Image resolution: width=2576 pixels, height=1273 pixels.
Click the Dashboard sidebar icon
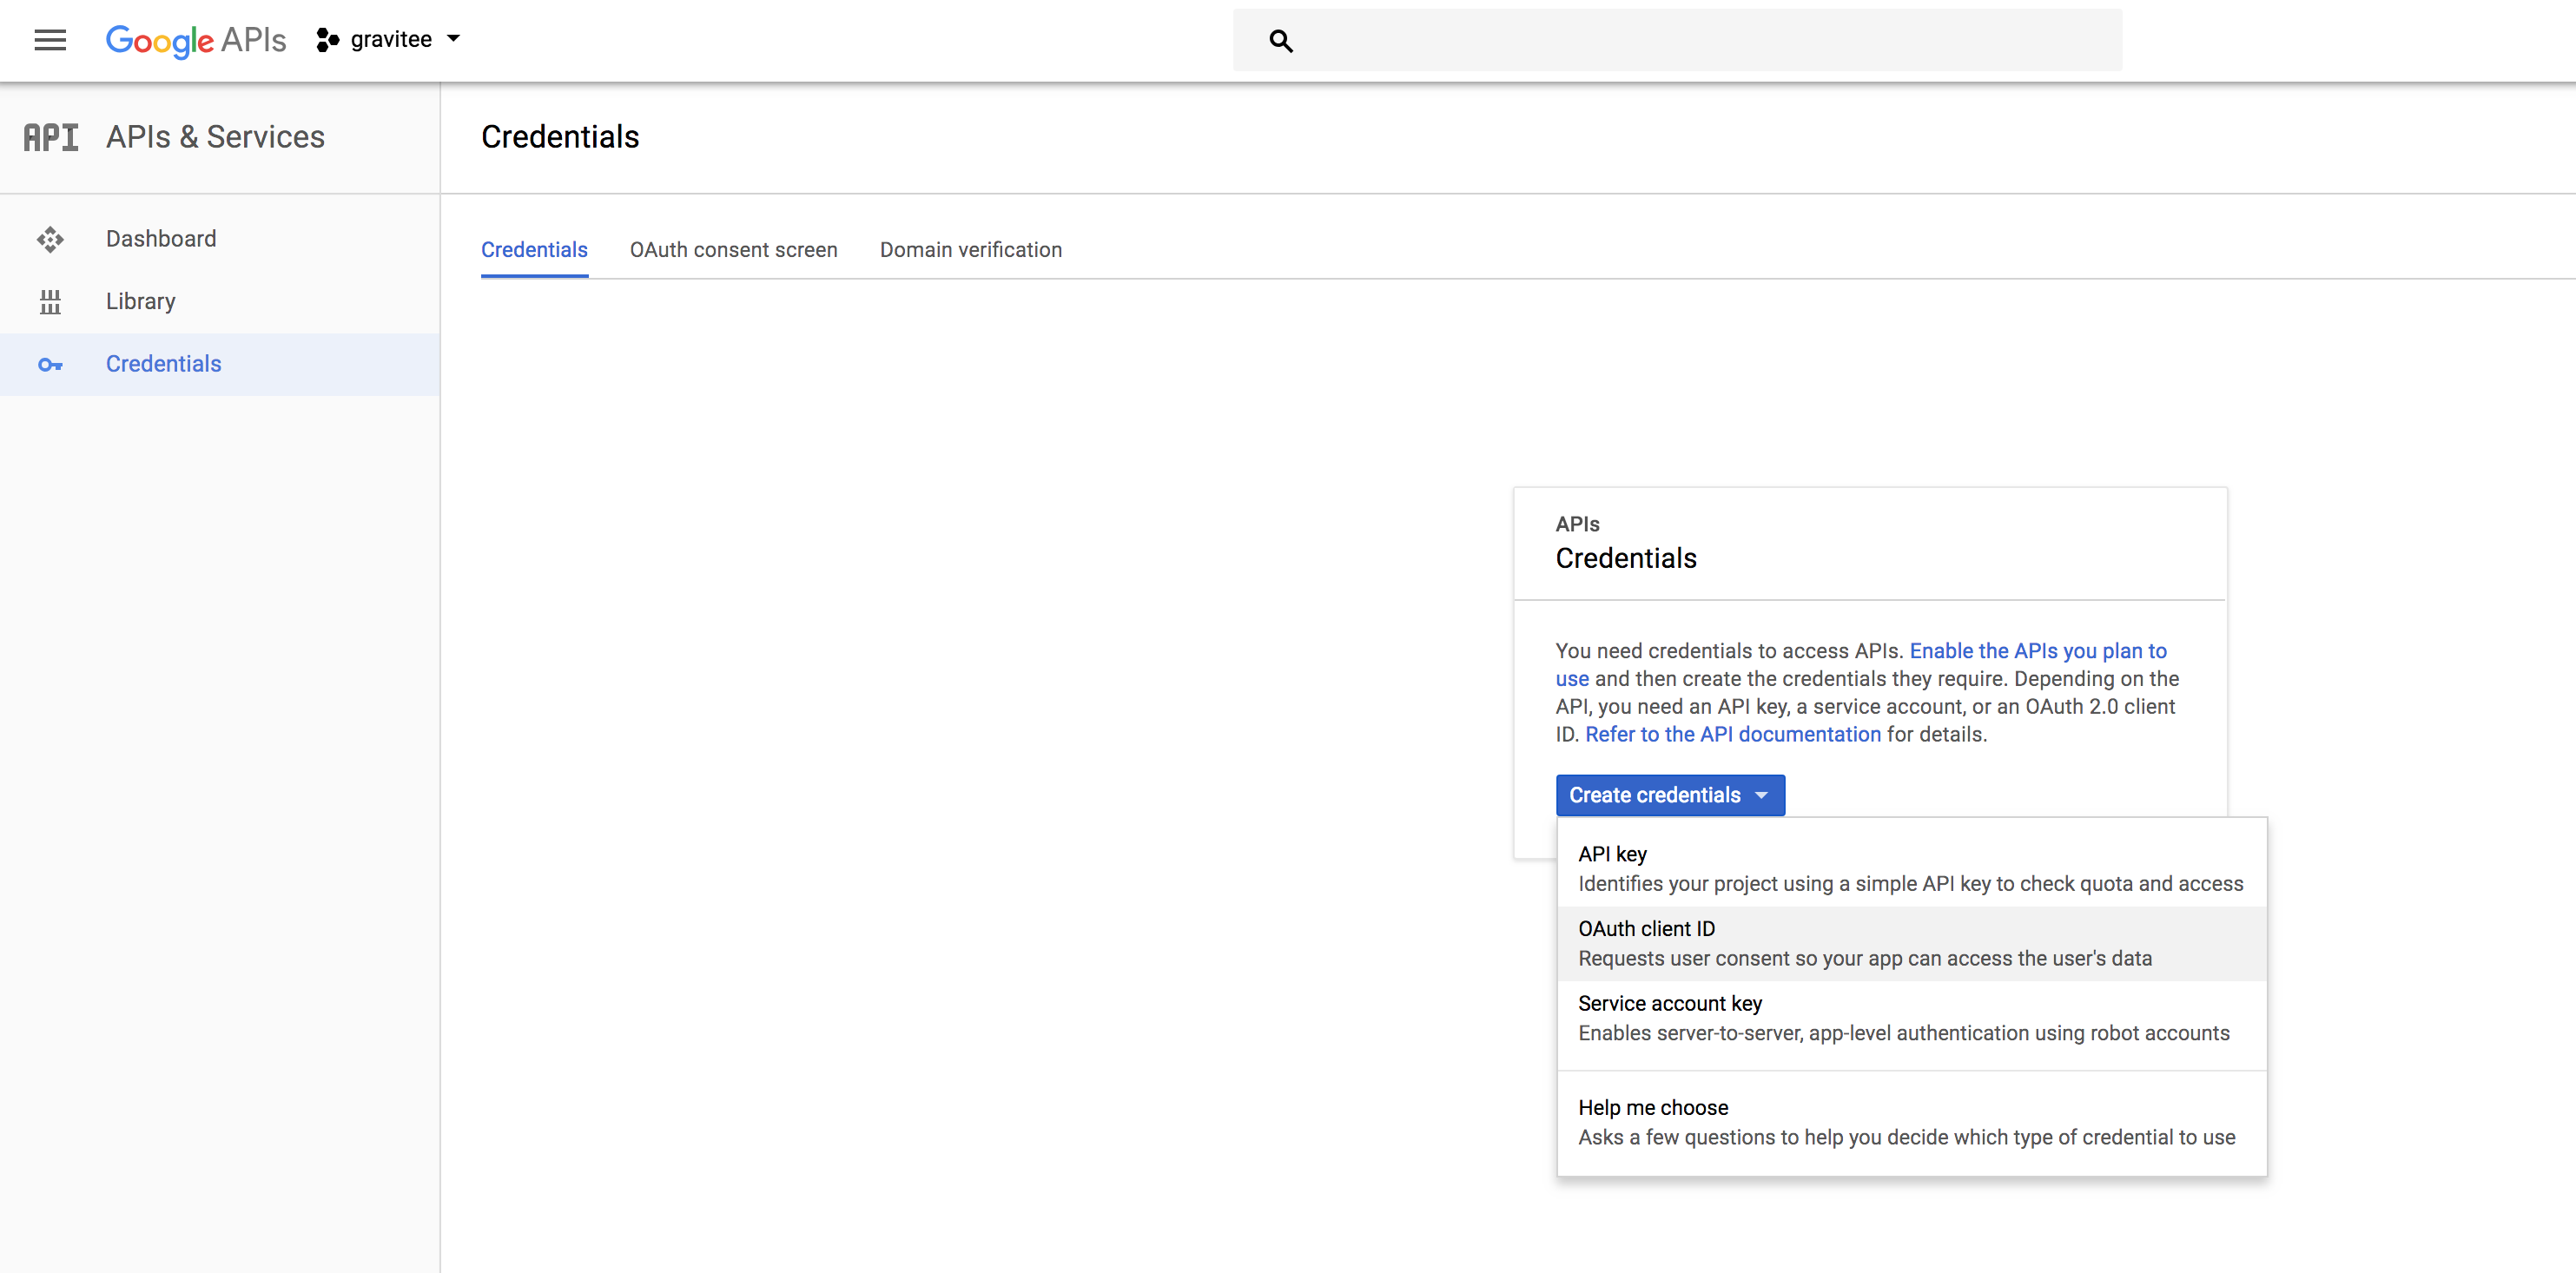50,239
